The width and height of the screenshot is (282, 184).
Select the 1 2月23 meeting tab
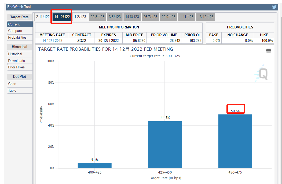click(x=80, y=17)
